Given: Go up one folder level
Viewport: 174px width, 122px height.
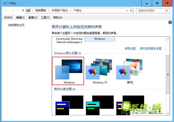Looking at the screenshot, I should (x=23, y=10).
